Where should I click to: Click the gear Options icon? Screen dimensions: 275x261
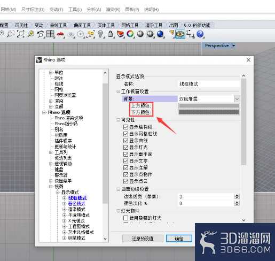(180, 34)
